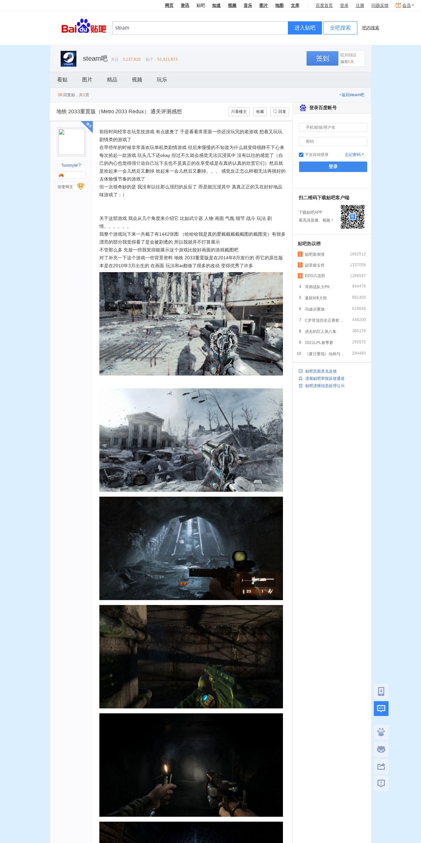The width and height of the screenshot is (421, 843).
Task: Focus the search box containing steam
Action: tap(200, 28)
